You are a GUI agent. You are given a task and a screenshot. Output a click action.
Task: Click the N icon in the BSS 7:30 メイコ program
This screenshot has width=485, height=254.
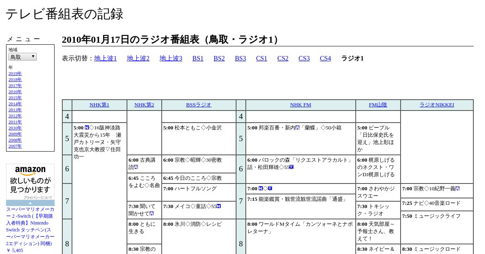(219, 206)
